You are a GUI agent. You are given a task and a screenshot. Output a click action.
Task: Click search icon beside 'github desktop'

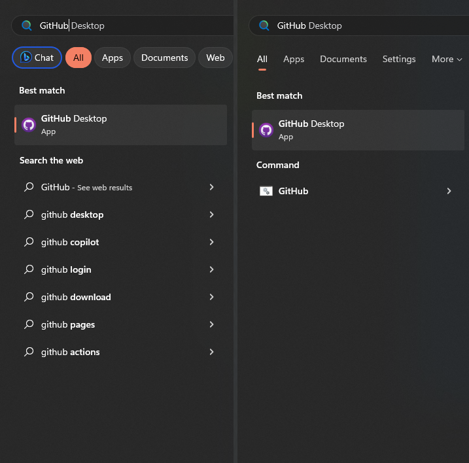coord(29,214)
